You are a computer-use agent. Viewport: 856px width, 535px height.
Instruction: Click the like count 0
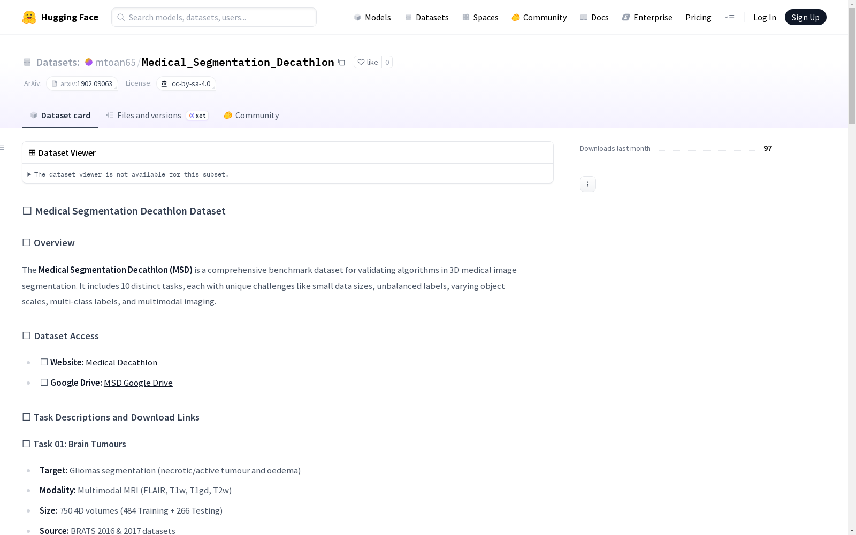[x=387, y=62]
